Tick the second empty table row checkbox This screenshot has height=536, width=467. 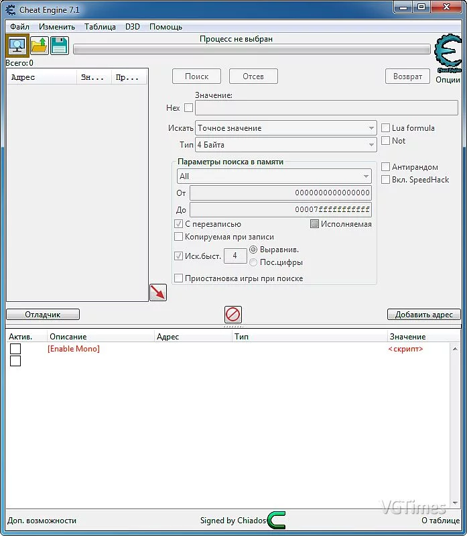pos(15,361)
